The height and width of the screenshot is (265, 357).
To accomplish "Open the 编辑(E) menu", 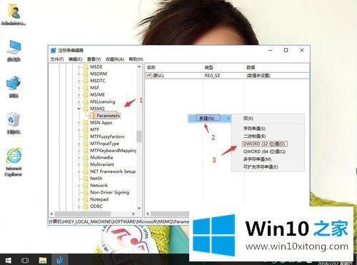I will (75, 59).
